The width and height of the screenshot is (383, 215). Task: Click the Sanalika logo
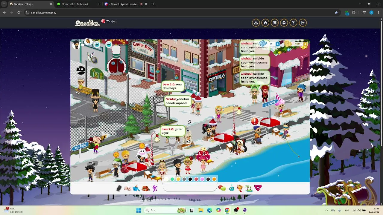click(87, 23)
